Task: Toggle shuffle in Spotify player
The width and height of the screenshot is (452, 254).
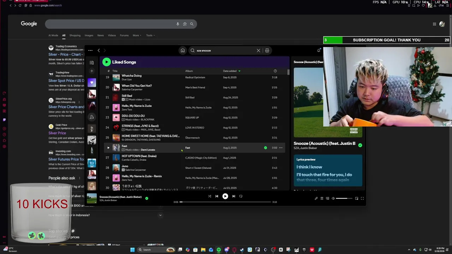Action: tap(209, 196)
